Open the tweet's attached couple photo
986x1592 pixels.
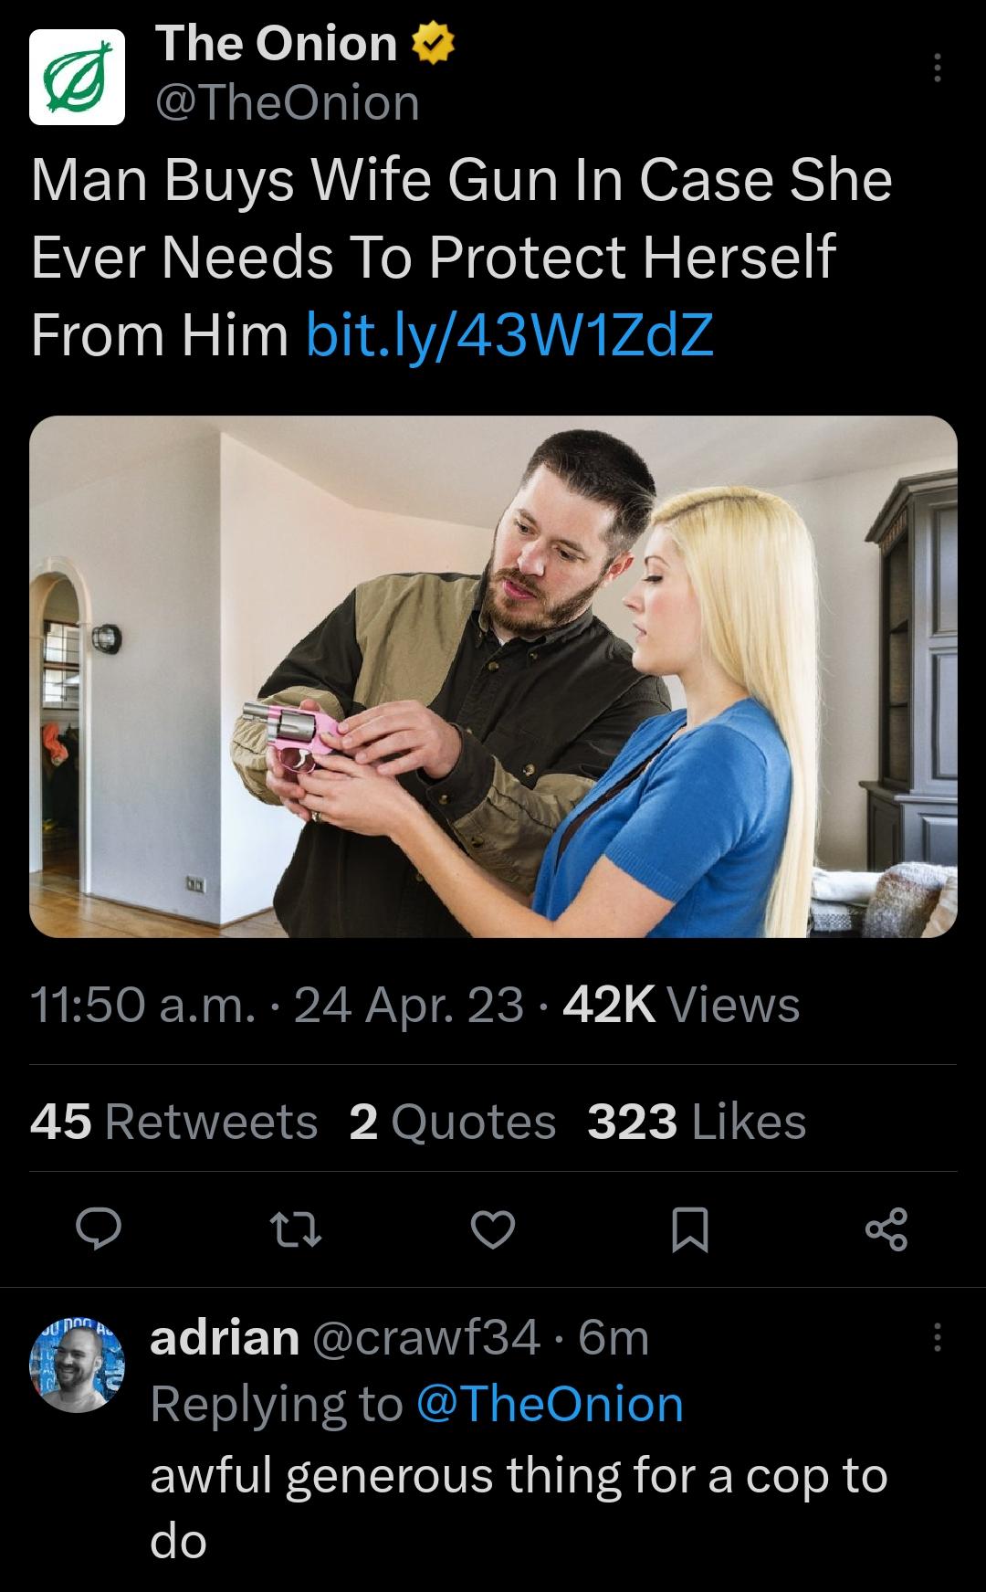pos(493,680)
